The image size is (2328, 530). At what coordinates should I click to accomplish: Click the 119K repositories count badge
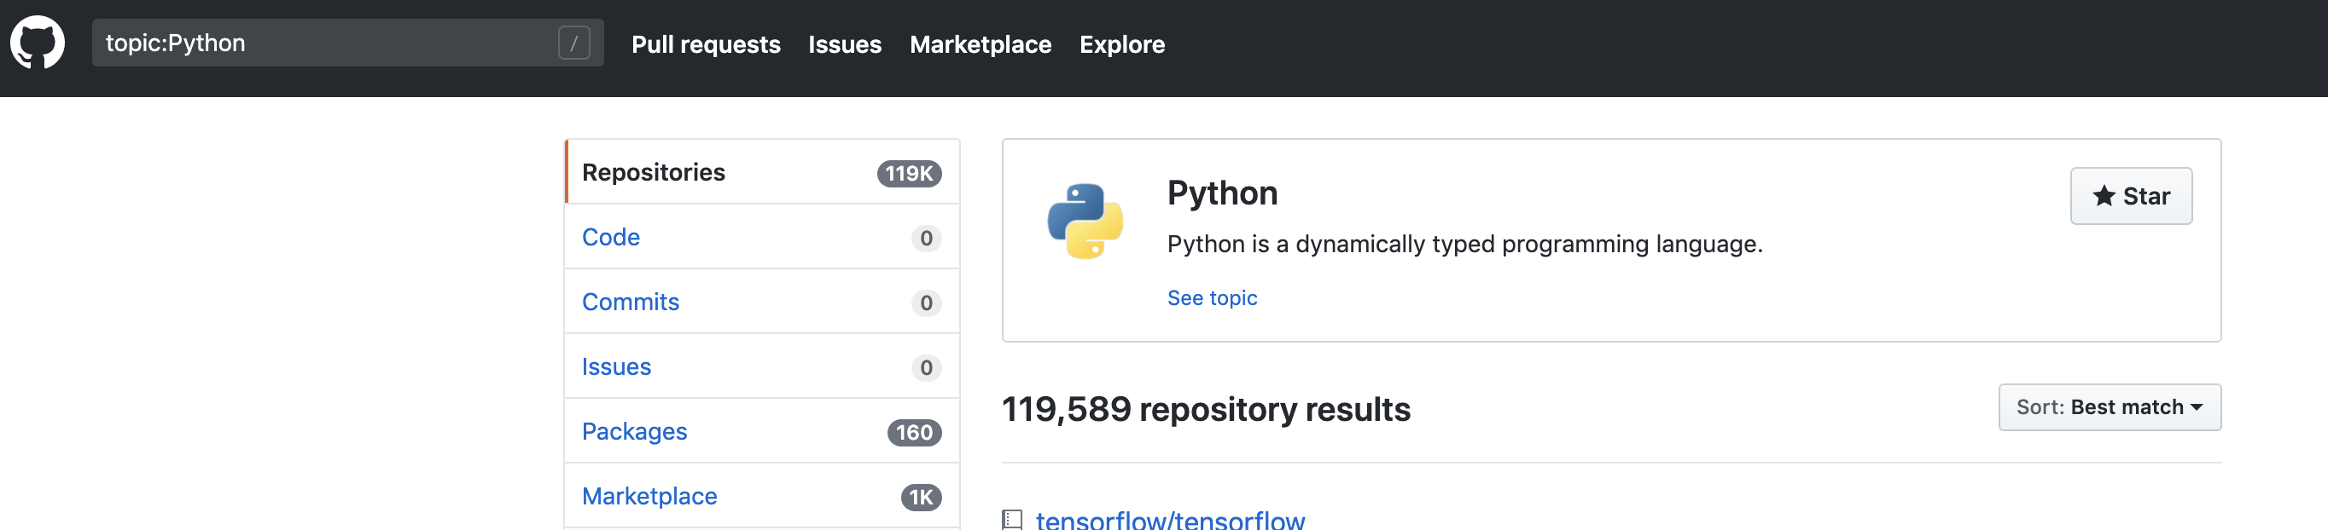point(908,173)
